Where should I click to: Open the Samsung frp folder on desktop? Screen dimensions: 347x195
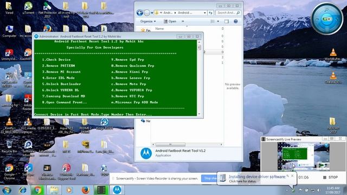(x=9, y=101)
